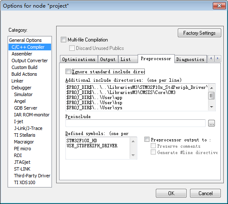
Task: Select the Preprocessor tab
Action: coord(156,59)
